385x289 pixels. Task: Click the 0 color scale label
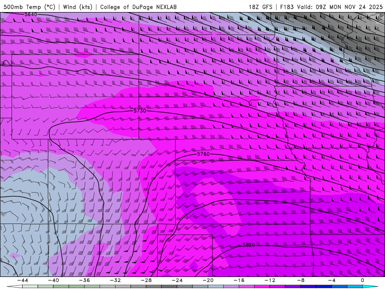pyautogui.click(x=362, y=280)
